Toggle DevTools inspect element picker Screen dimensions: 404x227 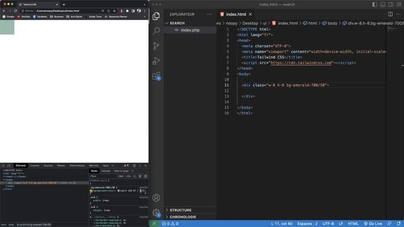(3, 165)
